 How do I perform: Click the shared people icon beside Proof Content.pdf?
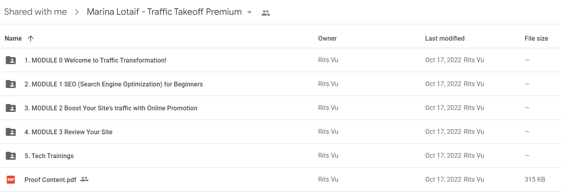click(84, 179)
